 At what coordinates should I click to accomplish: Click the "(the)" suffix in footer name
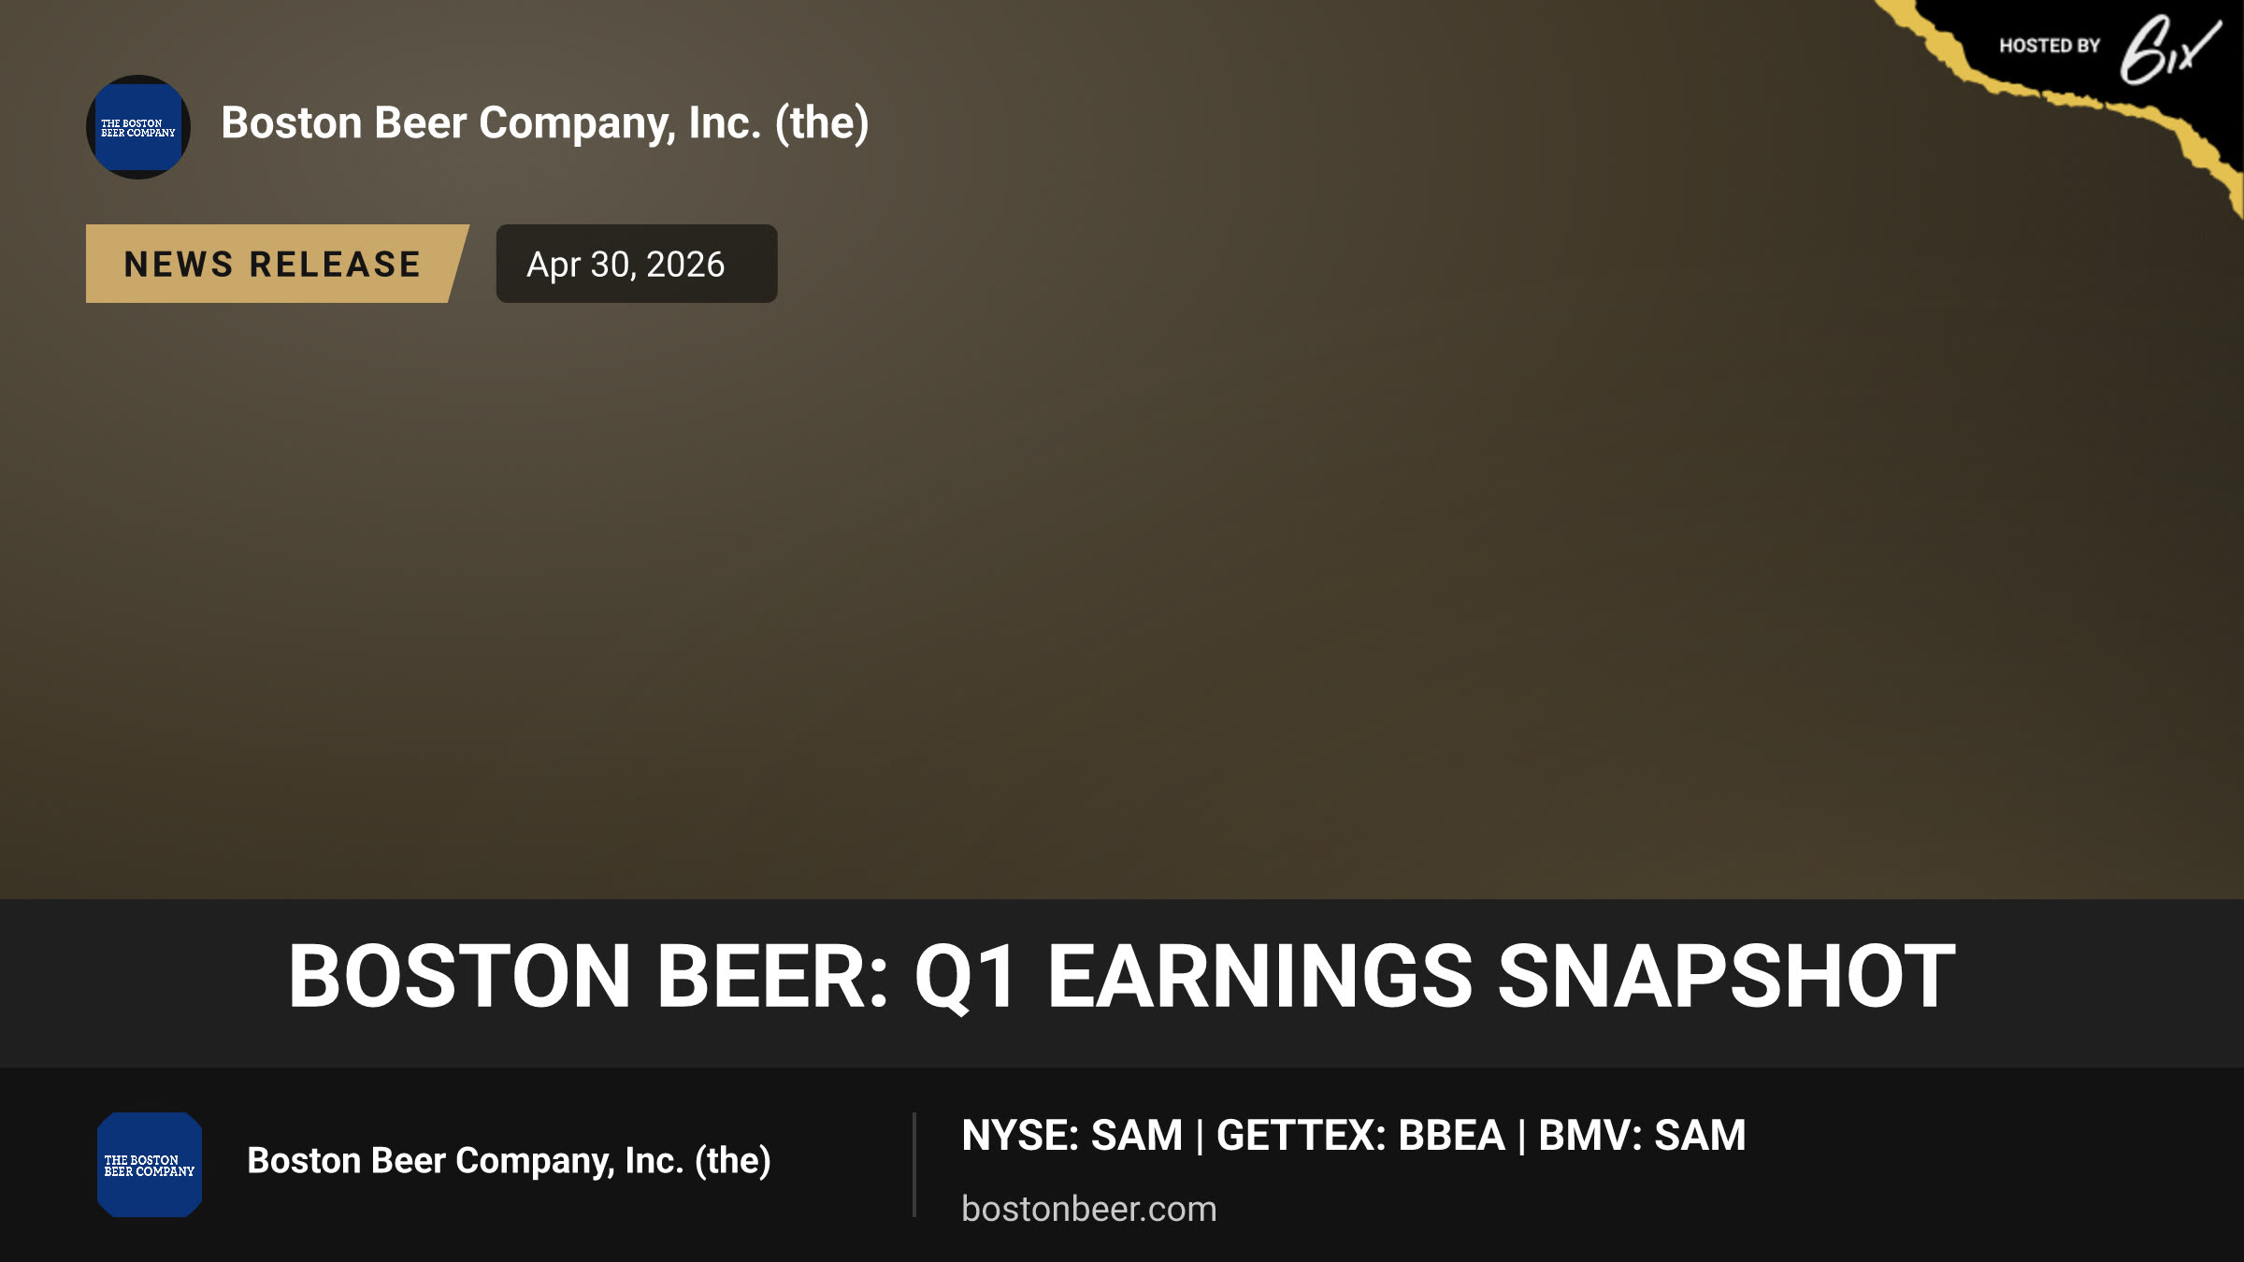pos(733,1161)
